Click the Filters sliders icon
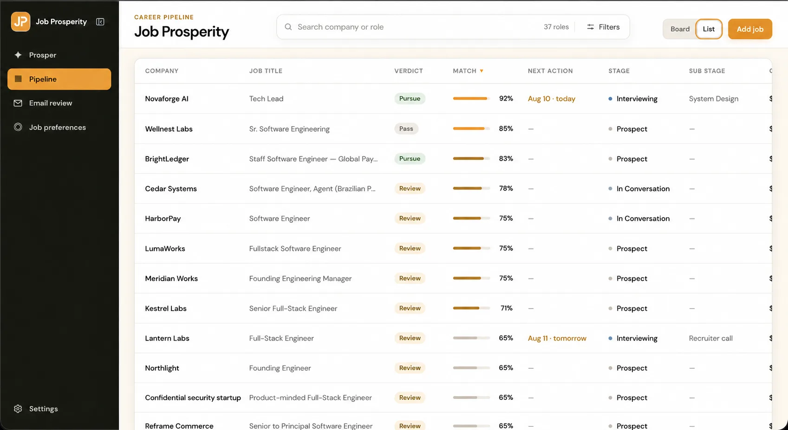This screenshot has height=430, width=788. coord(590,27)
